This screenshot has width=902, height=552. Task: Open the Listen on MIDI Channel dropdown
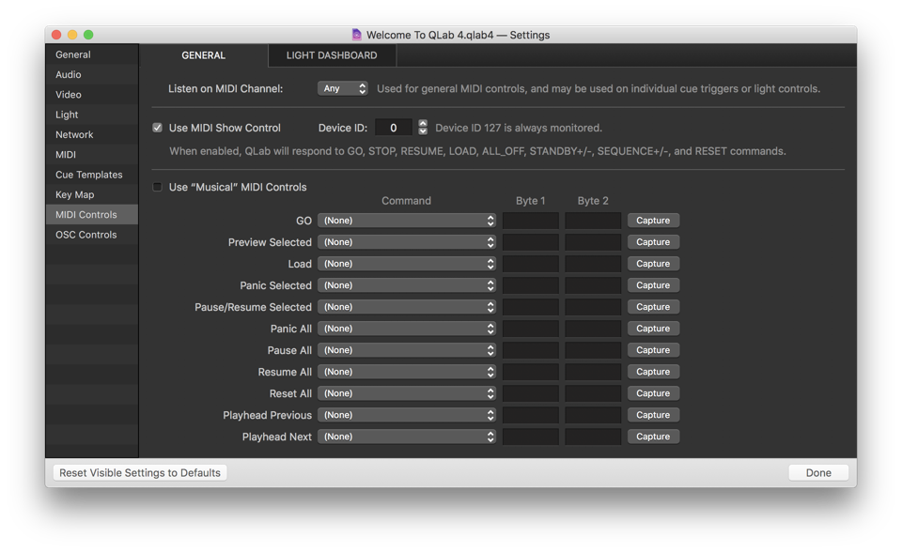(343, 88)
